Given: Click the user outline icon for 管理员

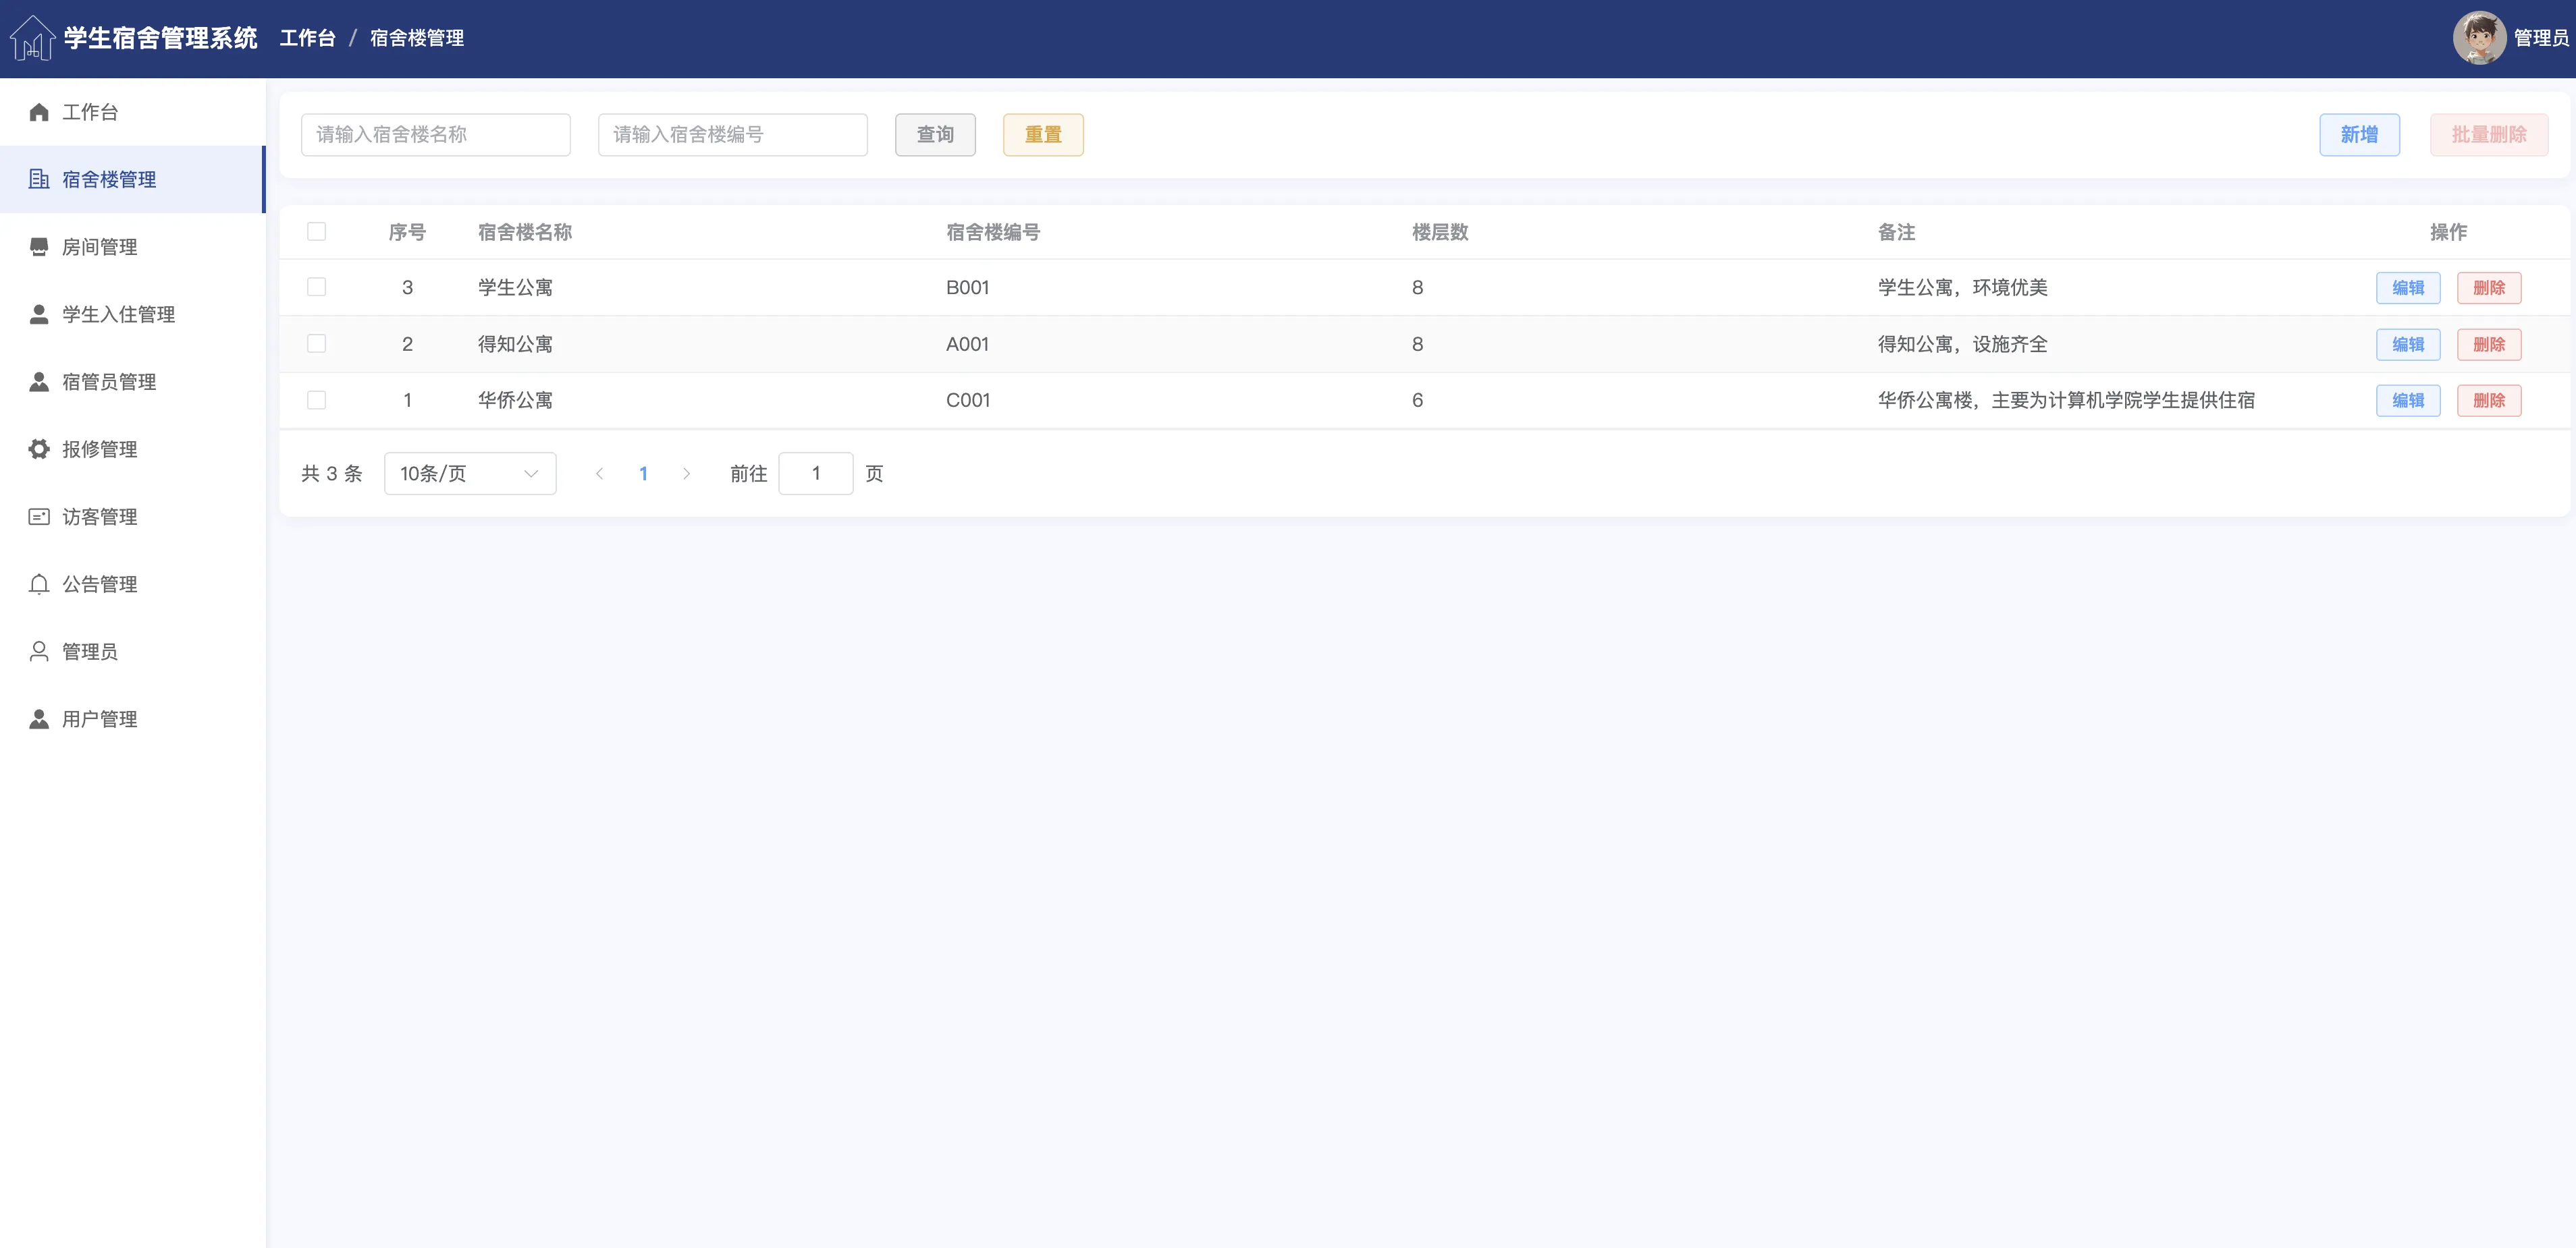Looking at the screenshot, I should 39,652.
